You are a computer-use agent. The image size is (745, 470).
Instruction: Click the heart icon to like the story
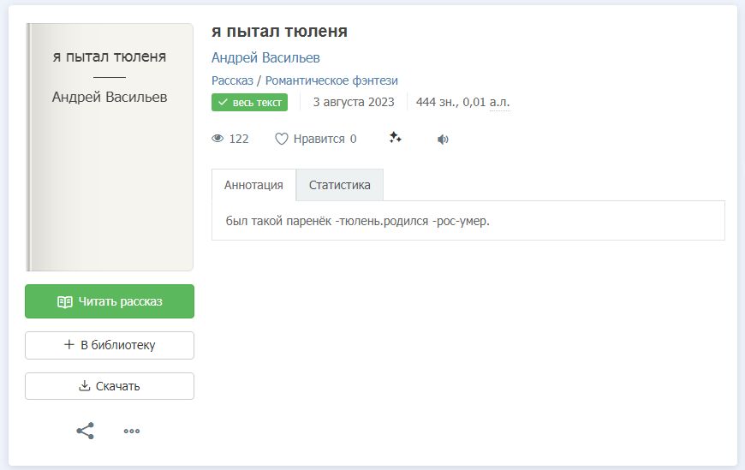click(x=281, y=139)
